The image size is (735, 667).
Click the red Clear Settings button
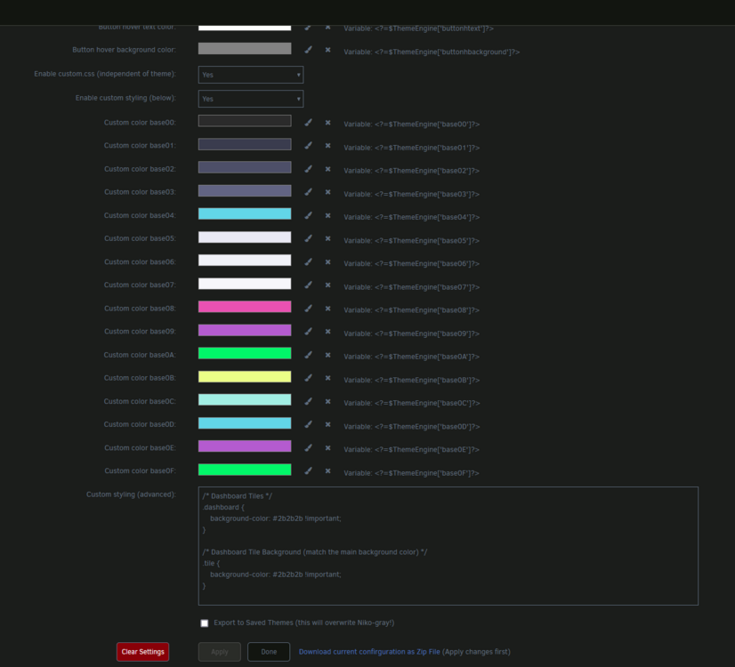(x=142, y=652)
